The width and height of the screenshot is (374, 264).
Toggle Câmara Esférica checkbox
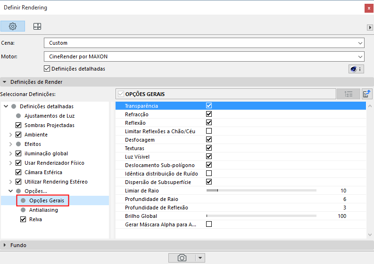pos(18,172)
